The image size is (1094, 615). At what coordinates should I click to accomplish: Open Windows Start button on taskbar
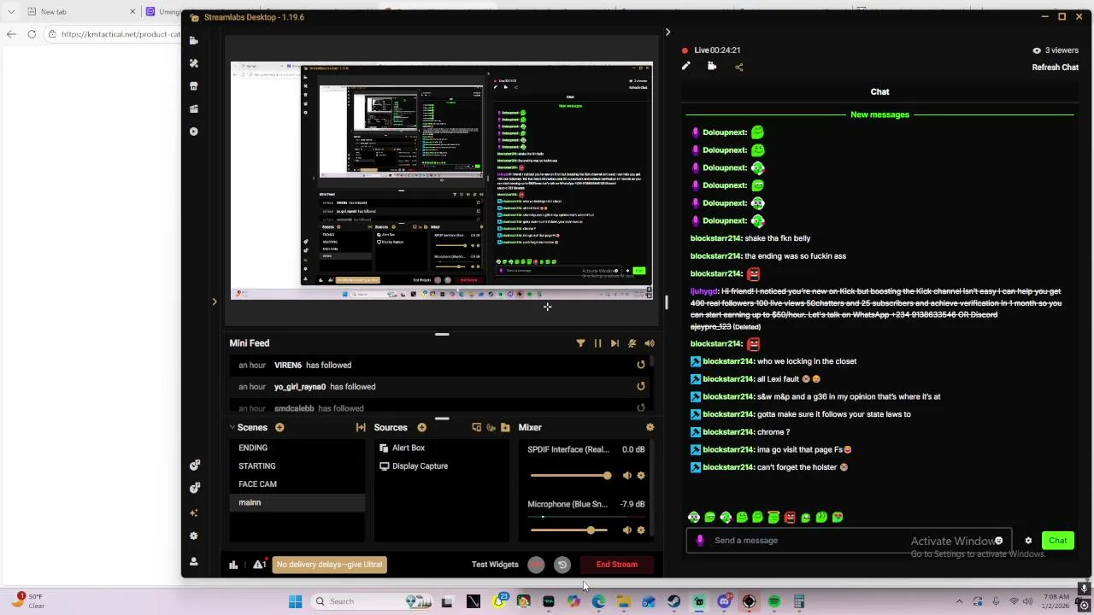point(295,601)
